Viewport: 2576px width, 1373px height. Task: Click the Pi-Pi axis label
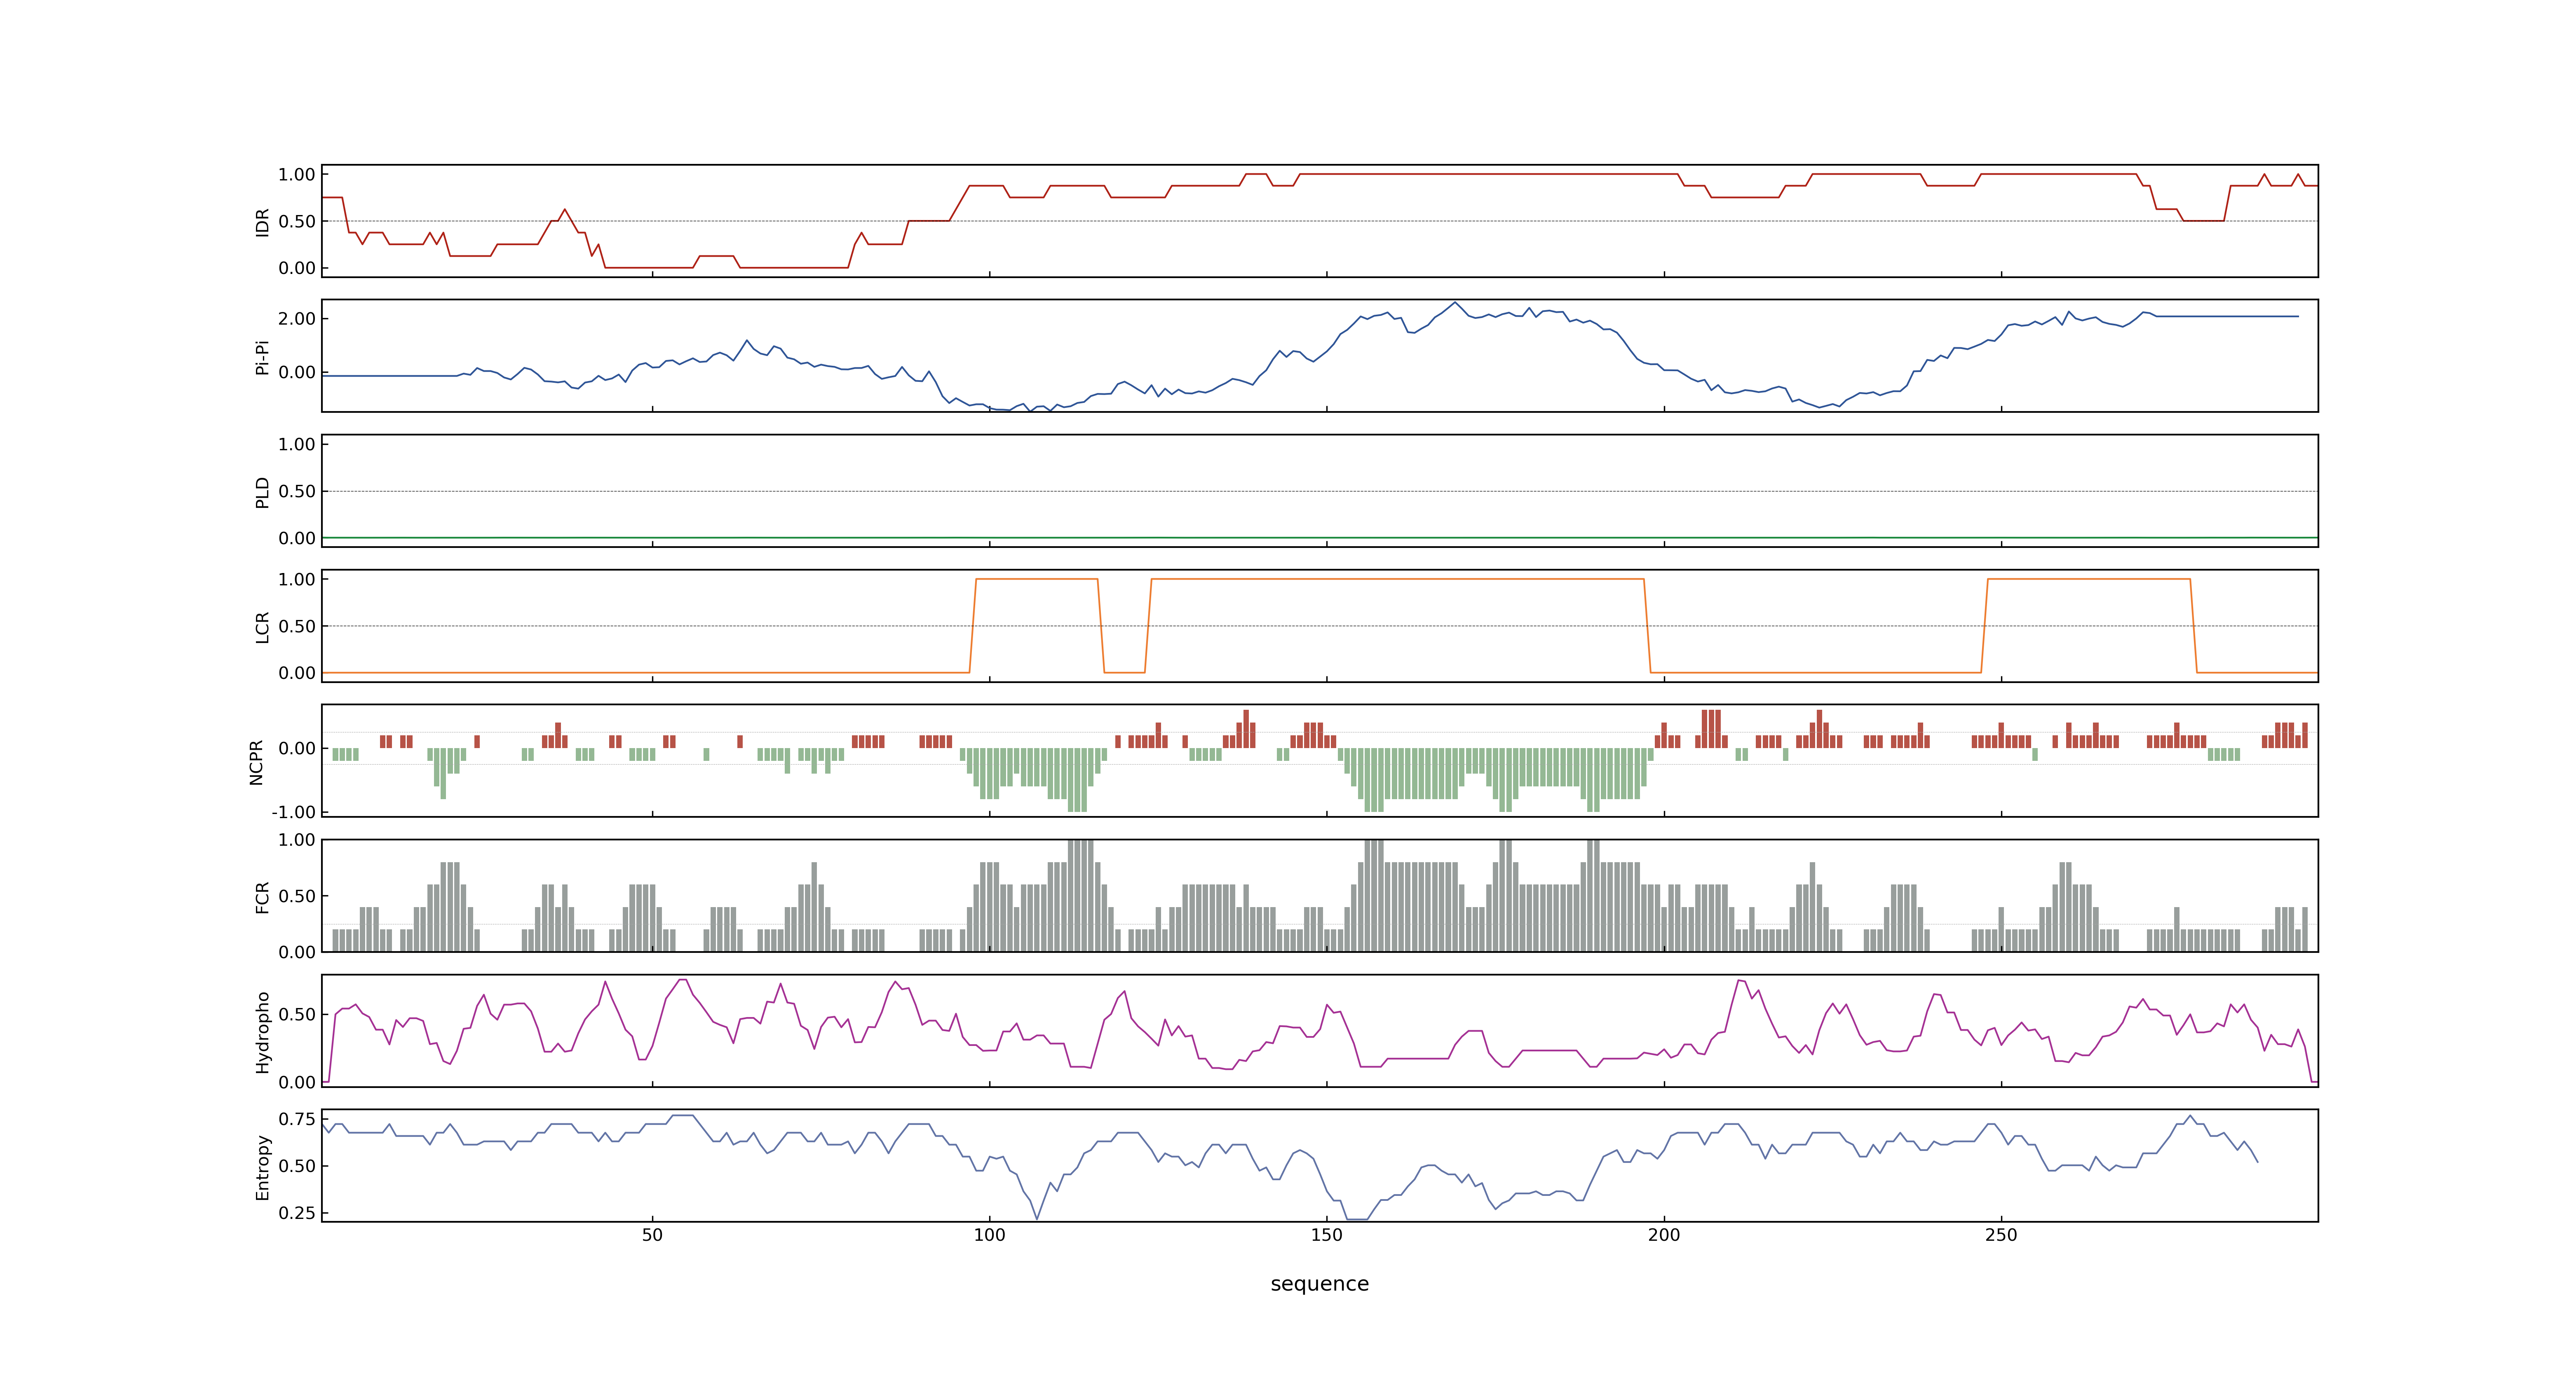tap(262, 357)
